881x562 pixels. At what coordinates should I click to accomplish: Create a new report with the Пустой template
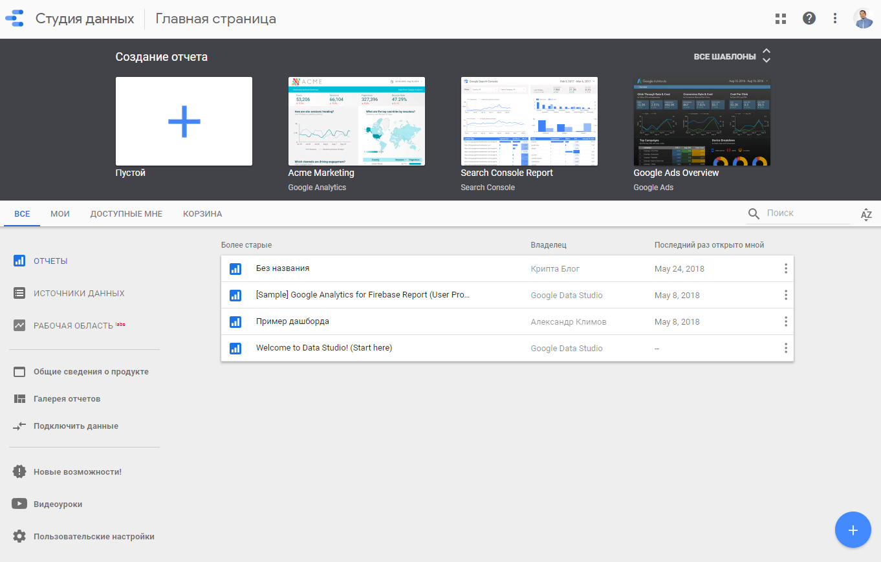(184, 121)
